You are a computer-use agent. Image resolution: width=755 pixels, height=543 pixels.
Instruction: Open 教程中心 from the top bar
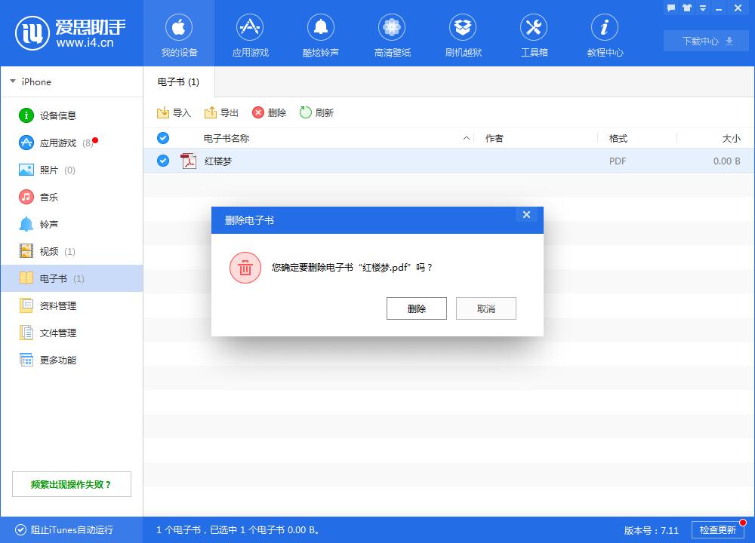tap(604, 34)
